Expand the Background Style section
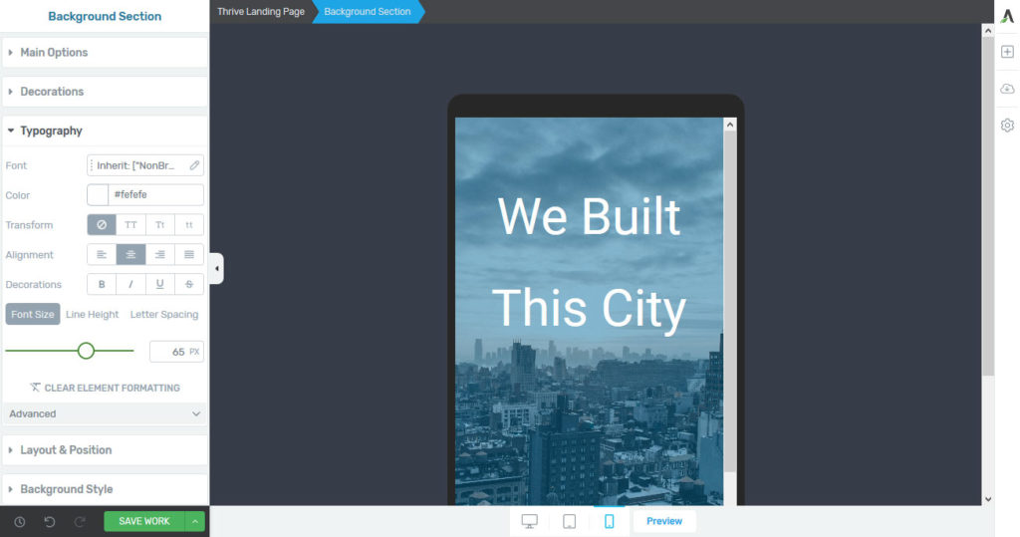The image size is (1020, 537). 105,489
